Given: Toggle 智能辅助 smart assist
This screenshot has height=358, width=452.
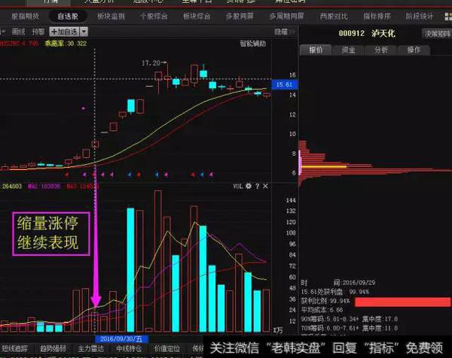Looking at the screenshot, I should tap(252, 43).
